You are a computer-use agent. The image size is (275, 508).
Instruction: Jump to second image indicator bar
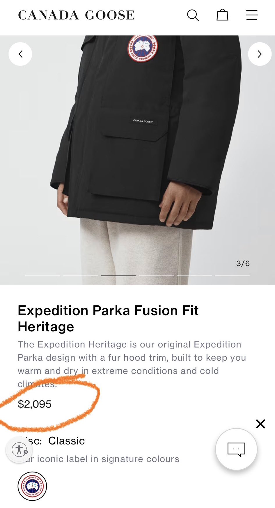[x=81, y=275]
